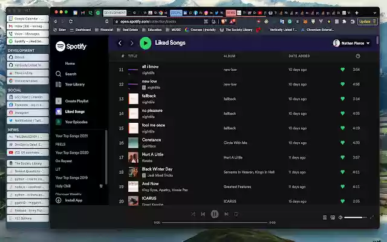Go back in Spotify history
Image resolution: width=387 pixels, height=242 pixels.
pos(120,43)
